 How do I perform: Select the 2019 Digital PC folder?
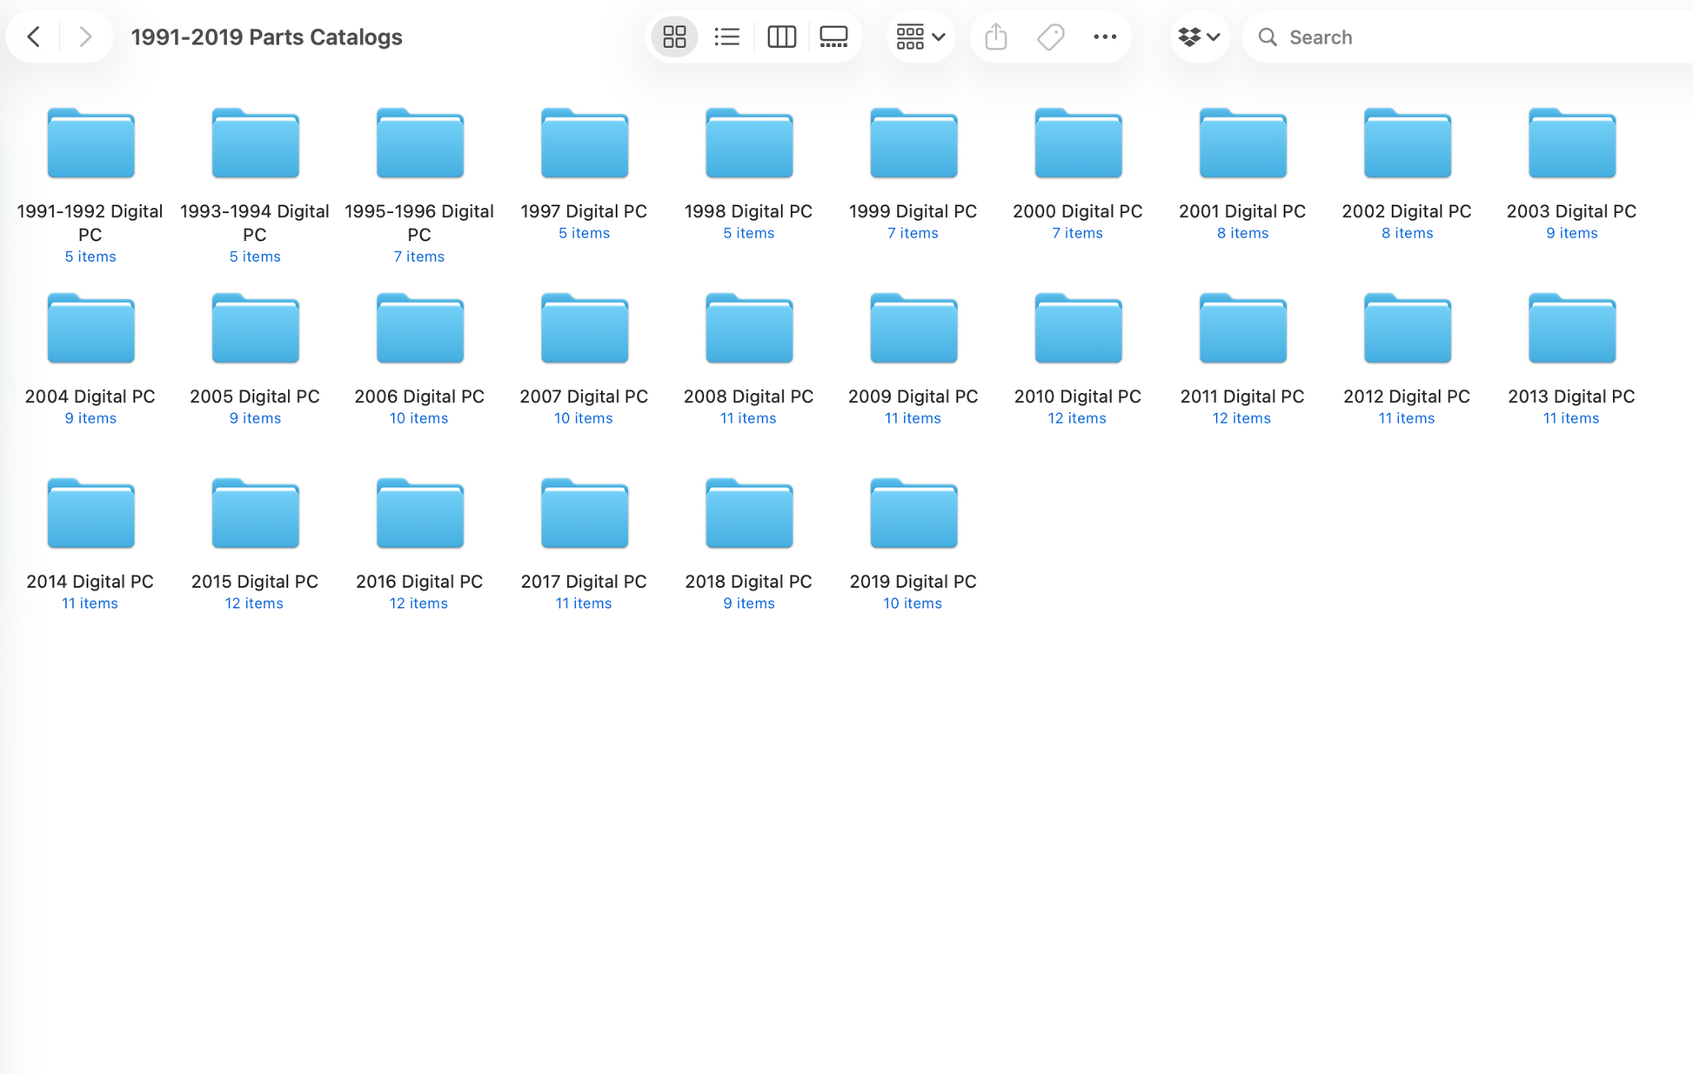click(x=913, y=515)
